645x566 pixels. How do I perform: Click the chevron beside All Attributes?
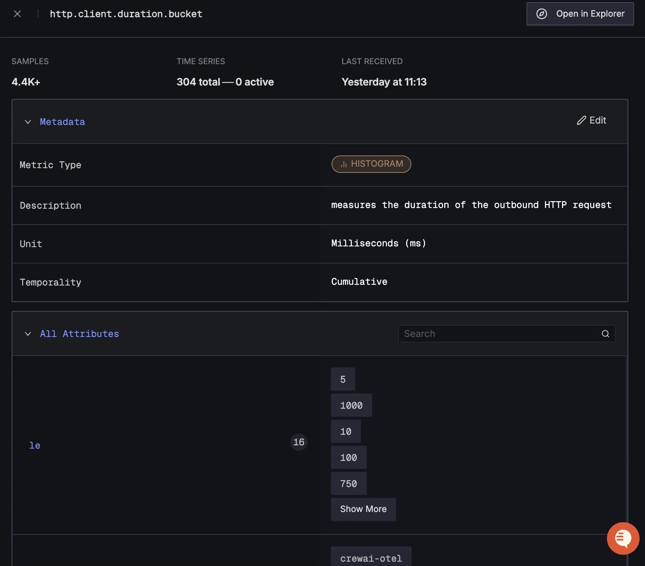click(28, 334)
